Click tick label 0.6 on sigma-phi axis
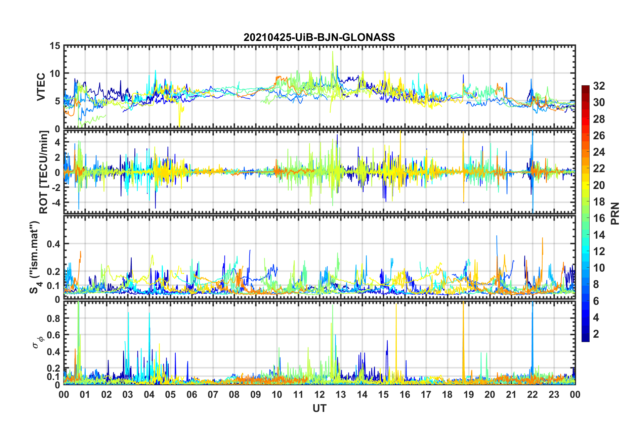This screenshot has width=639, height=427. pos(54,335)
